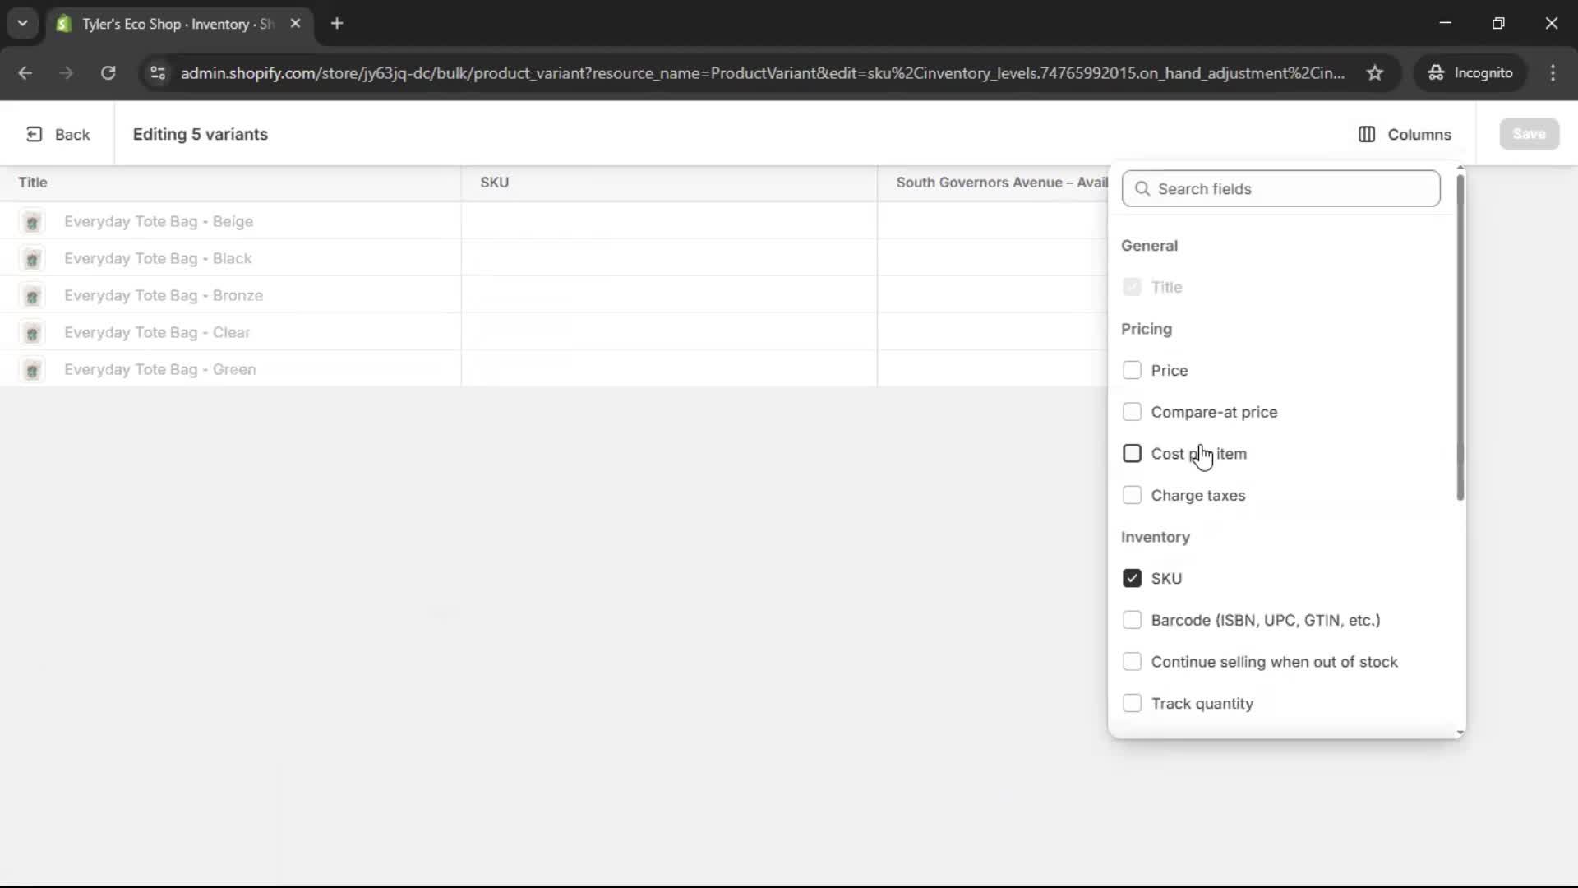1578x888 pixels.
Task: Click the site information icon in the address bar
Action: [157, 73]
